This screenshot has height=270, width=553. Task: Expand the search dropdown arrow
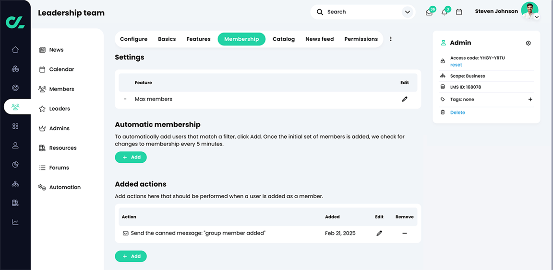coord(408,12)
